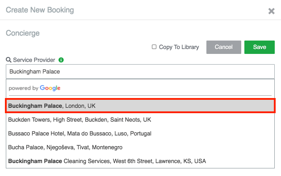Image resolution: width=281 pixels, height=176 pixels.
Task: Click the Google logo in suggestions
Action: [x=50, y=88]
